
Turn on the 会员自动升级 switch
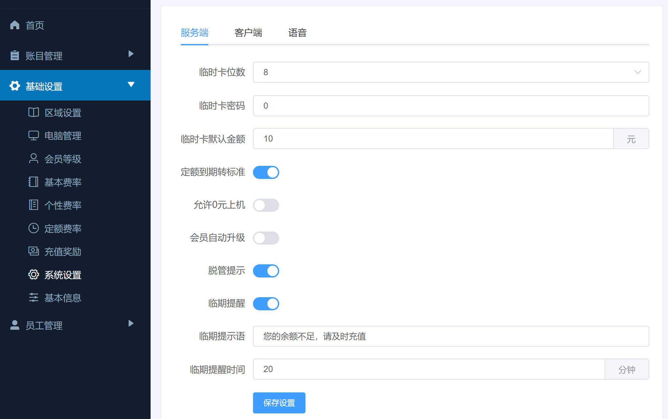[x=266, y=238]
